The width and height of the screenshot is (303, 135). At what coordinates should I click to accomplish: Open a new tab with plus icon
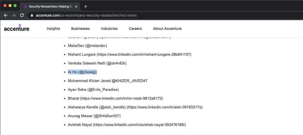pos(86,7)
